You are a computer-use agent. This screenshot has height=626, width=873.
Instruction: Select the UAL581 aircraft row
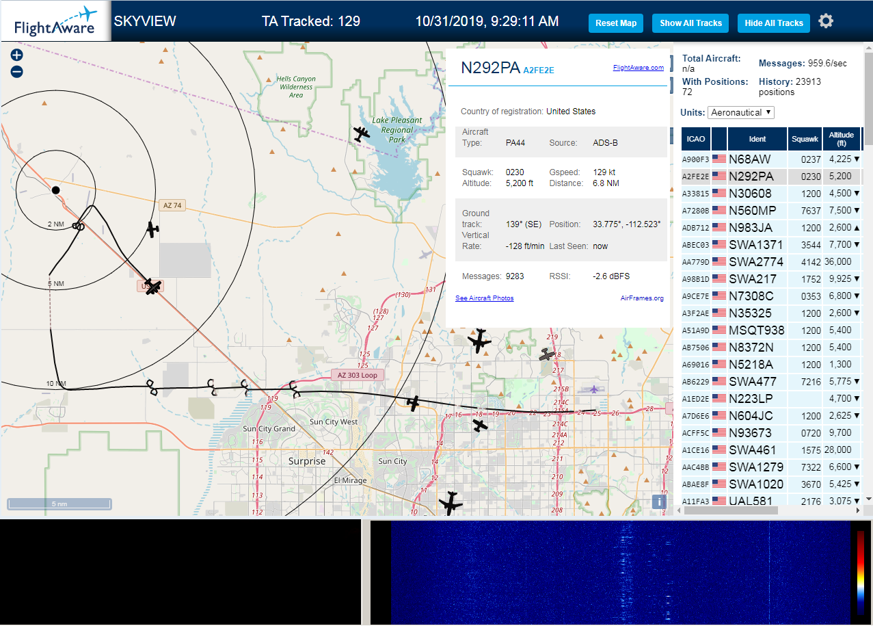[x=771, y=499]
